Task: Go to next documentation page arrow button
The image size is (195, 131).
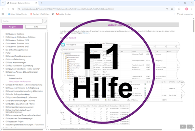Action: tap(189, 126)
